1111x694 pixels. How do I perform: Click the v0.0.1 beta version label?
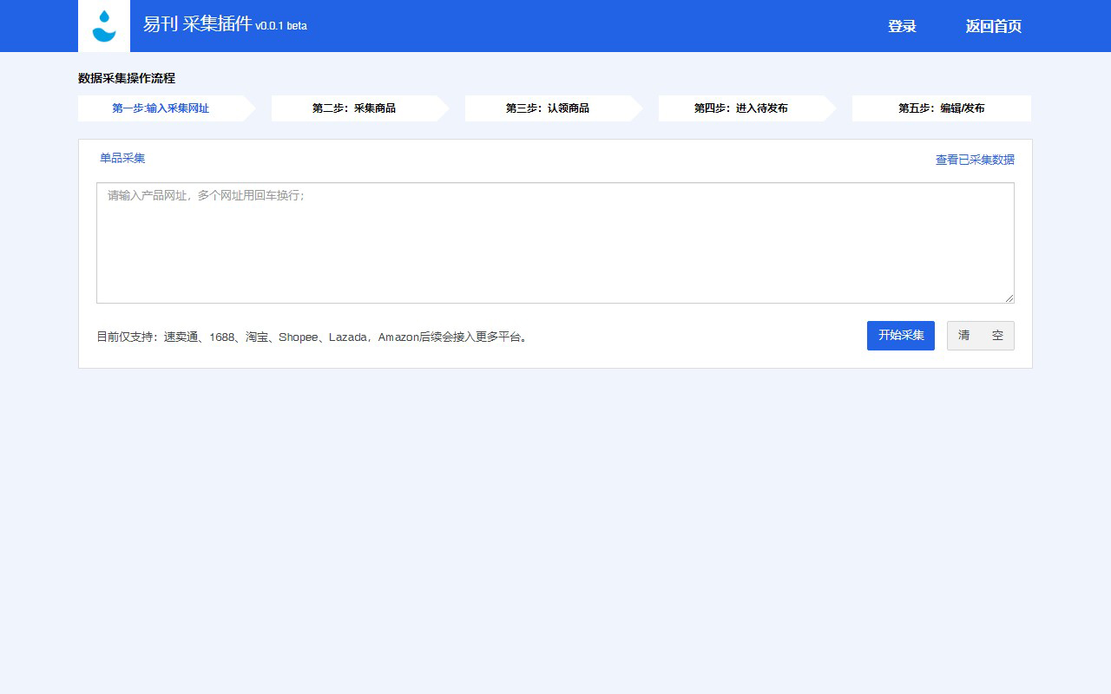coord(280,27)
